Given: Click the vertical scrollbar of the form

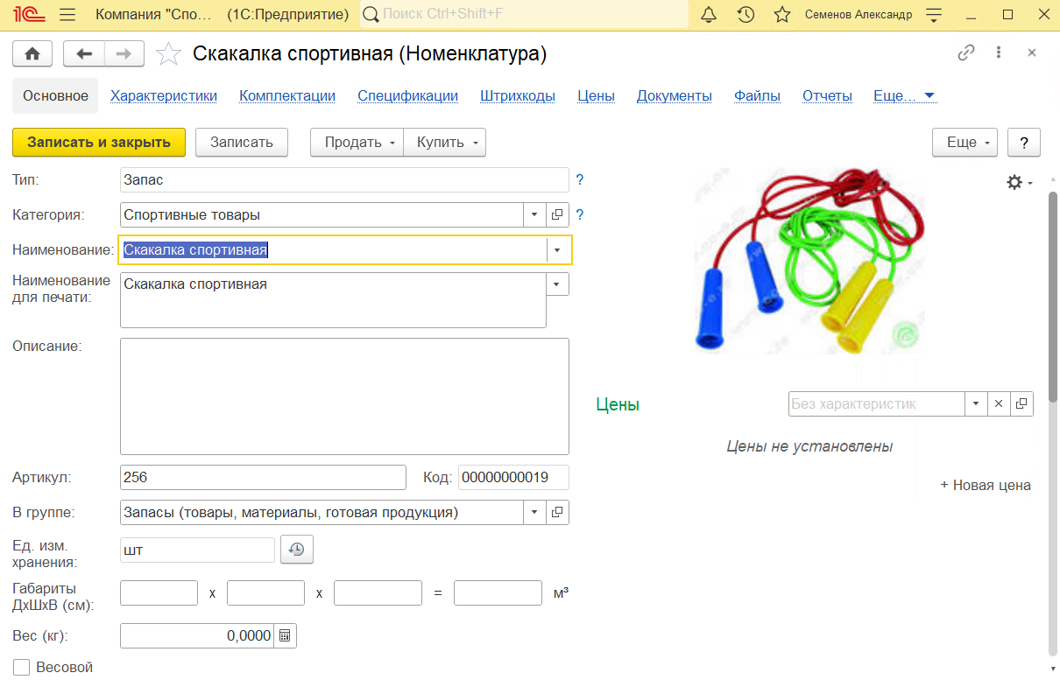Looking at the screenshot, I should click(x=1054, y=298).
